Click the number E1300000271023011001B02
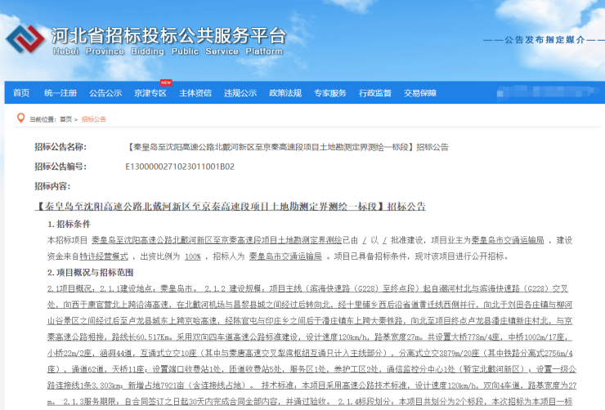Screen dimensions: 605x410 [x=180, y=167]
